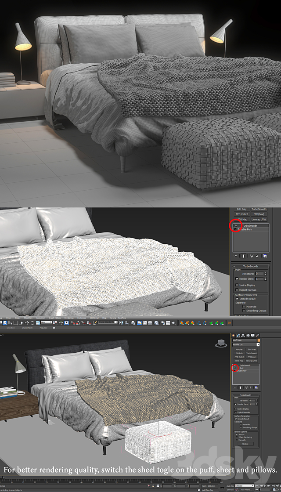Expand Editable Poly in the Shell stack
Viewport: 281px width, 492px height.
234,371
